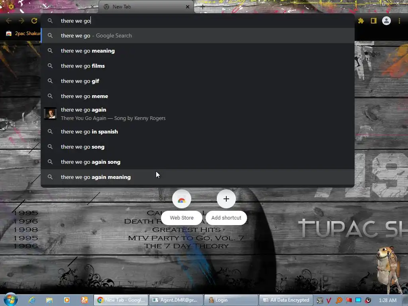Open the Extensions puzzle-piece icon
408x306 pixels.
(361, 21)
